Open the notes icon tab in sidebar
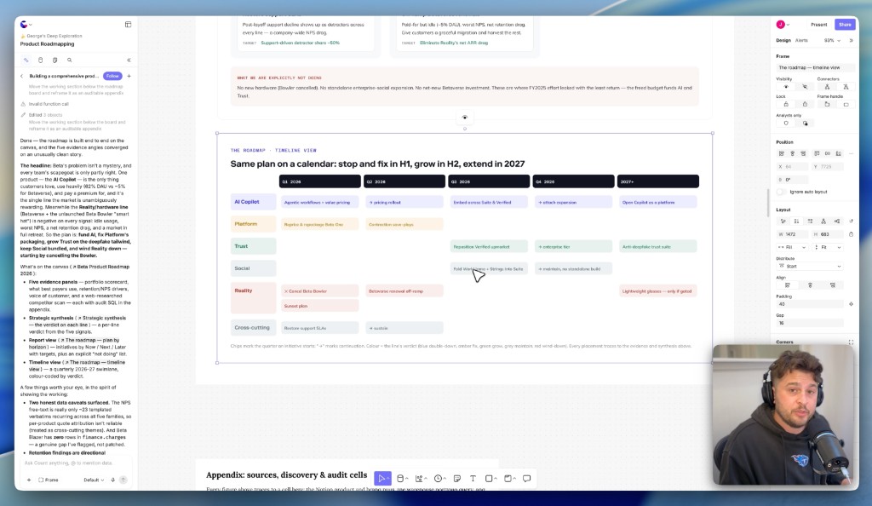The image size is (872, 506). pyautogui.click(x=55, y=60)
